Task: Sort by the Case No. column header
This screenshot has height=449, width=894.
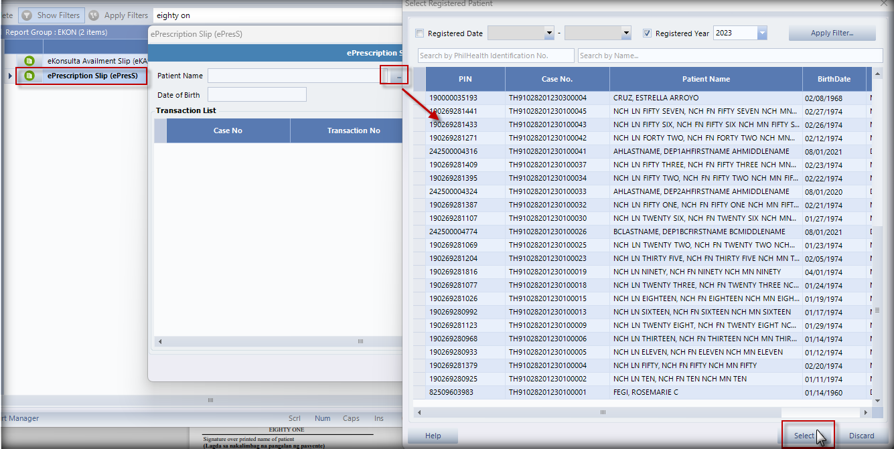Action: click(556, 79)
